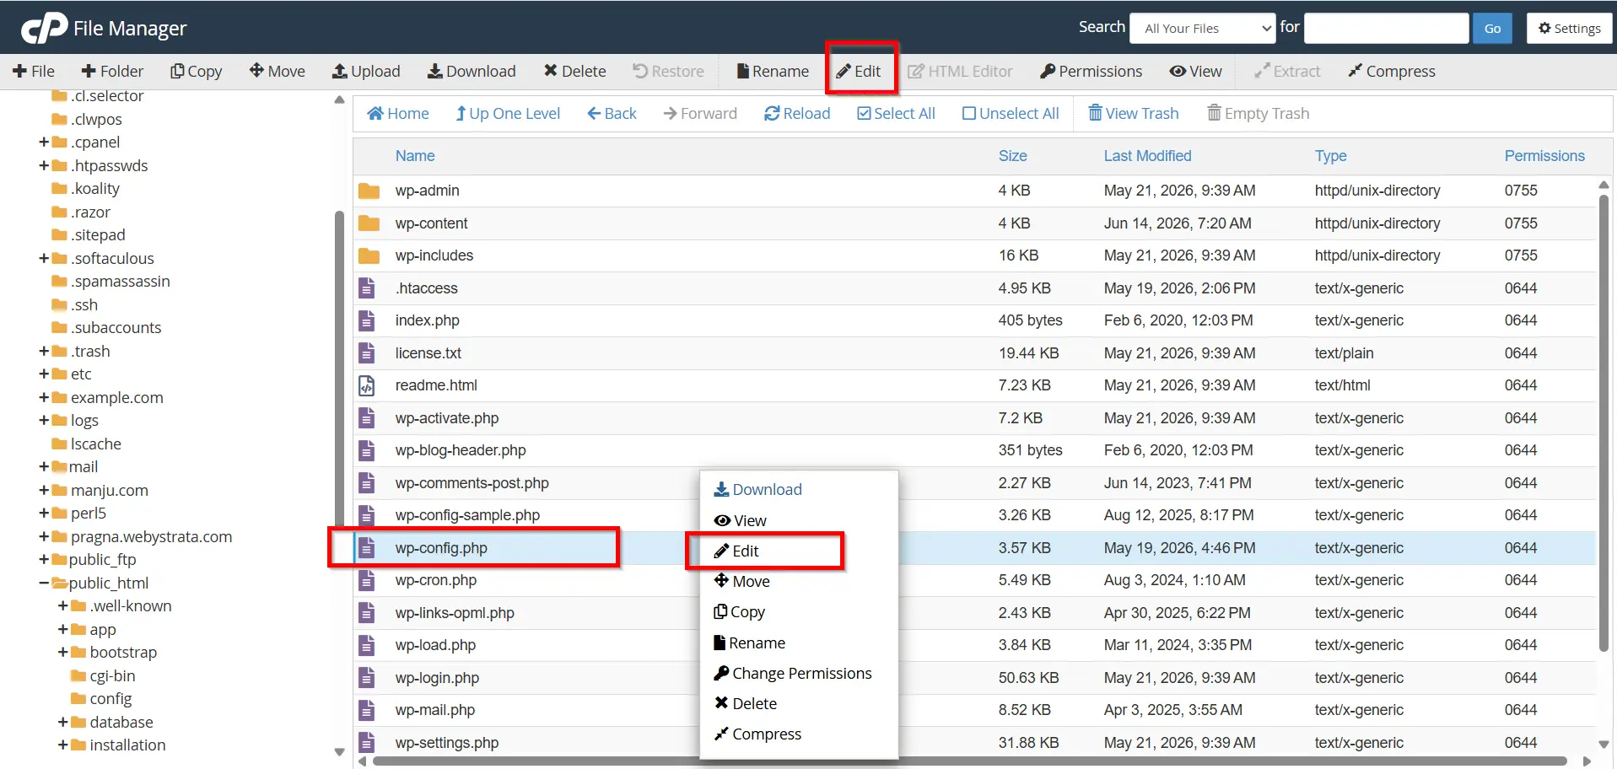This screenshot has width=1617, height=769.
Task: Sort files by Name column
Action: click(x=415, y=156)
